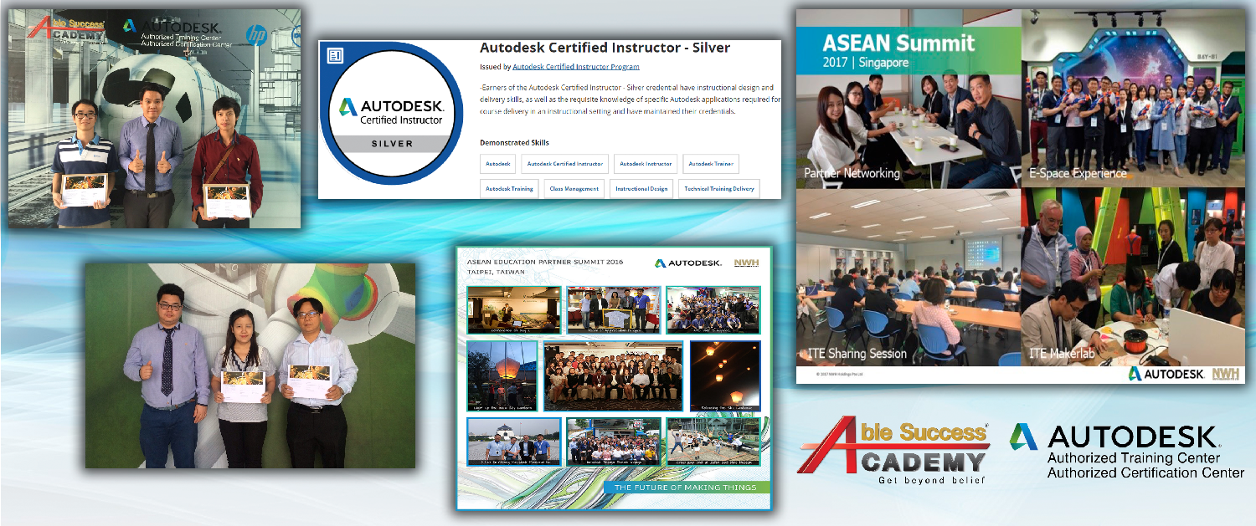Click the 'Autodesk Trainer' skill tag

[711, 164]
